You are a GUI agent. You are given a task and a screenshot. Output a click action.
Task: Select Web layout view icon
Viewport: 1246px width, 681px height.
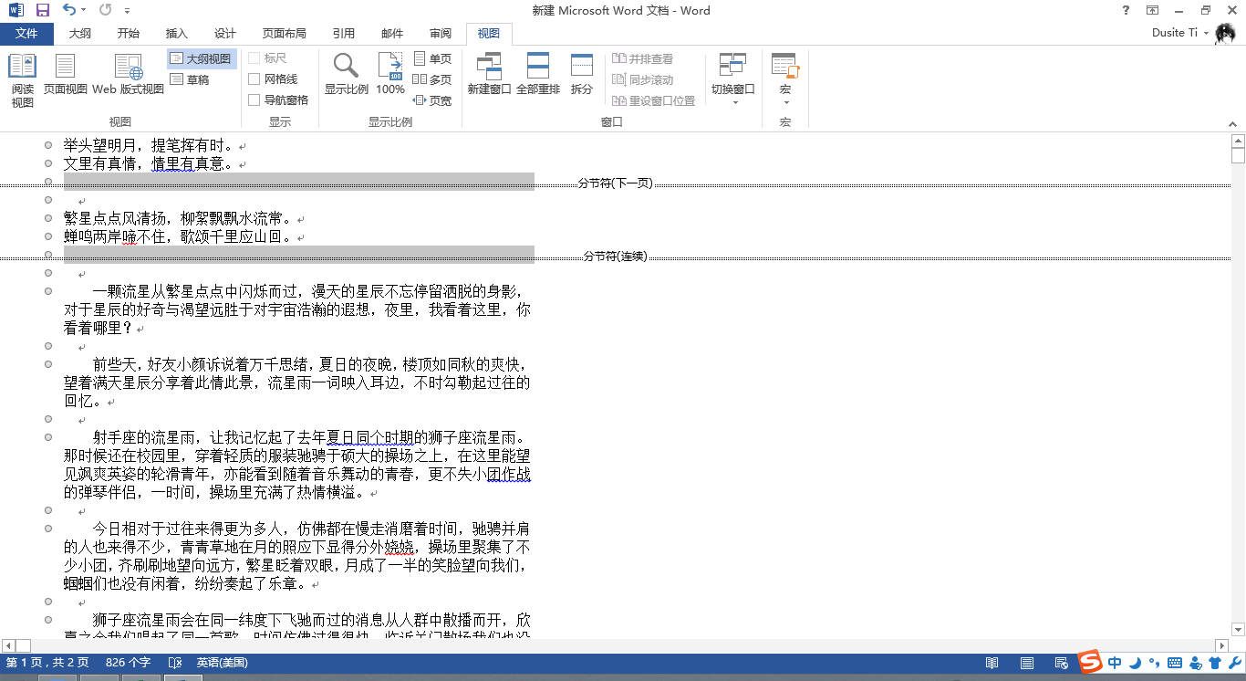[129, 75]
